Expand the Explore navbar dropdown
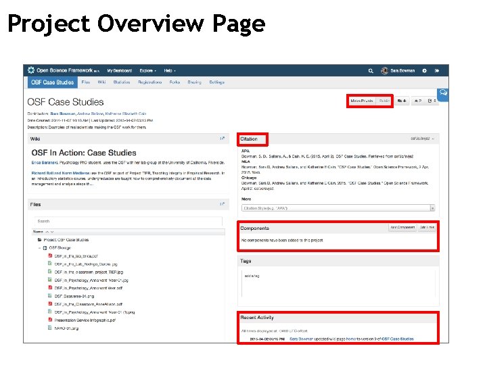This screenshot has height=365, width=487. coord(147,71)
